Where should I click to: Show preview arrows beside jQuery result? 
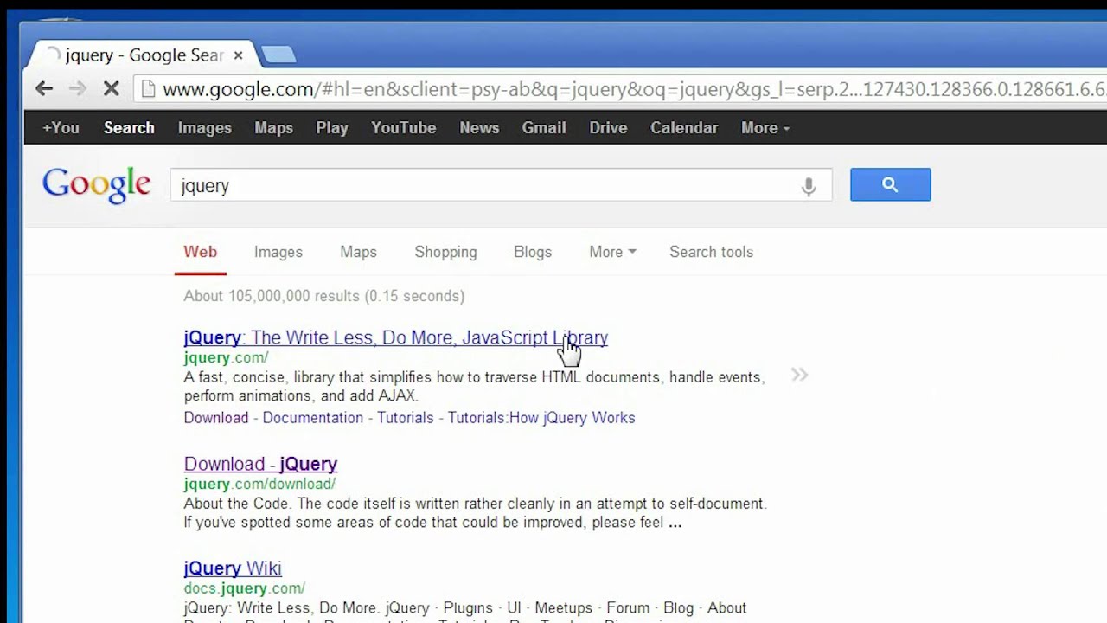coord(799,375)
